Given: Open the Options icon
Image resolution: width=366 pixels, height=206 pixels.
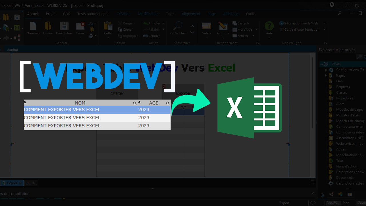Looking at the screenshot, I should click(x=223, y=26).
